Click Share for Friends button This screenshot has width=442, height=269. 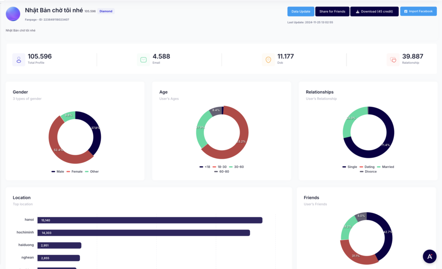331,11
